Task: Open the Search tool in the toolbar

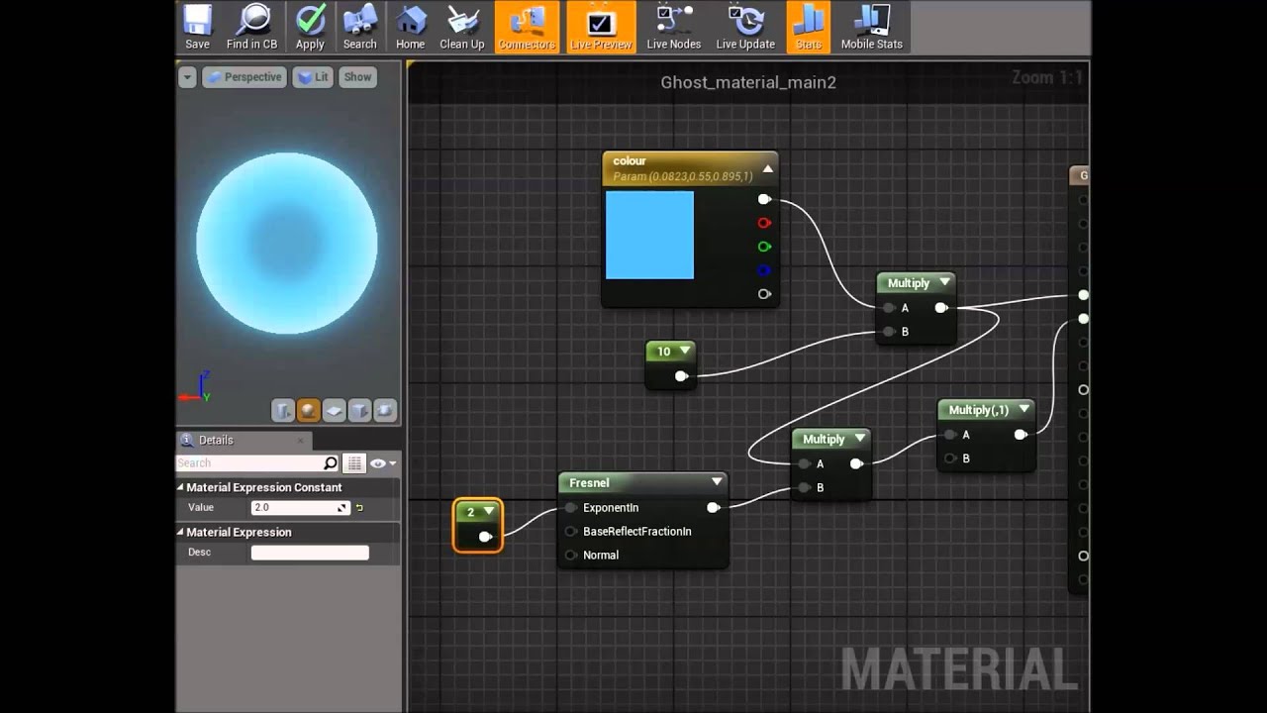Action: pos(359,27)
